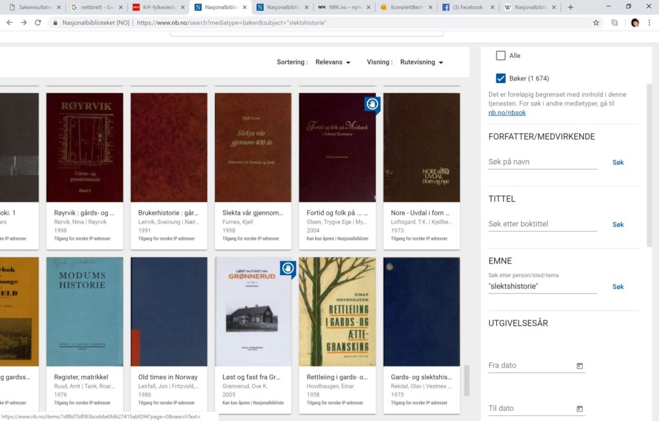Open the Chrome profile avatar

635,22
